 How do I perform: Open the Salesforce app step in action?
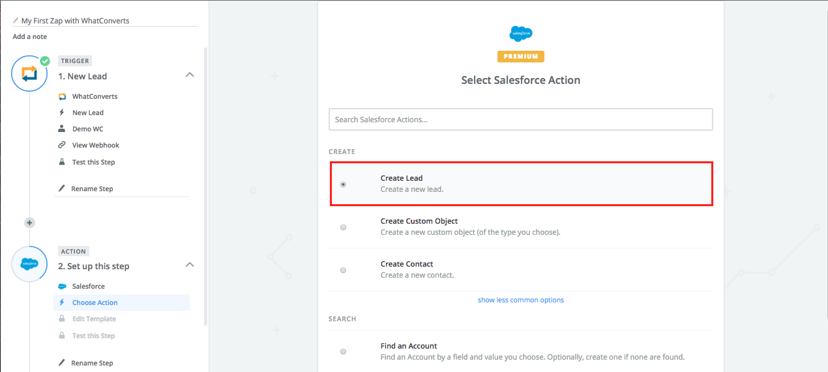coord(89,286)
